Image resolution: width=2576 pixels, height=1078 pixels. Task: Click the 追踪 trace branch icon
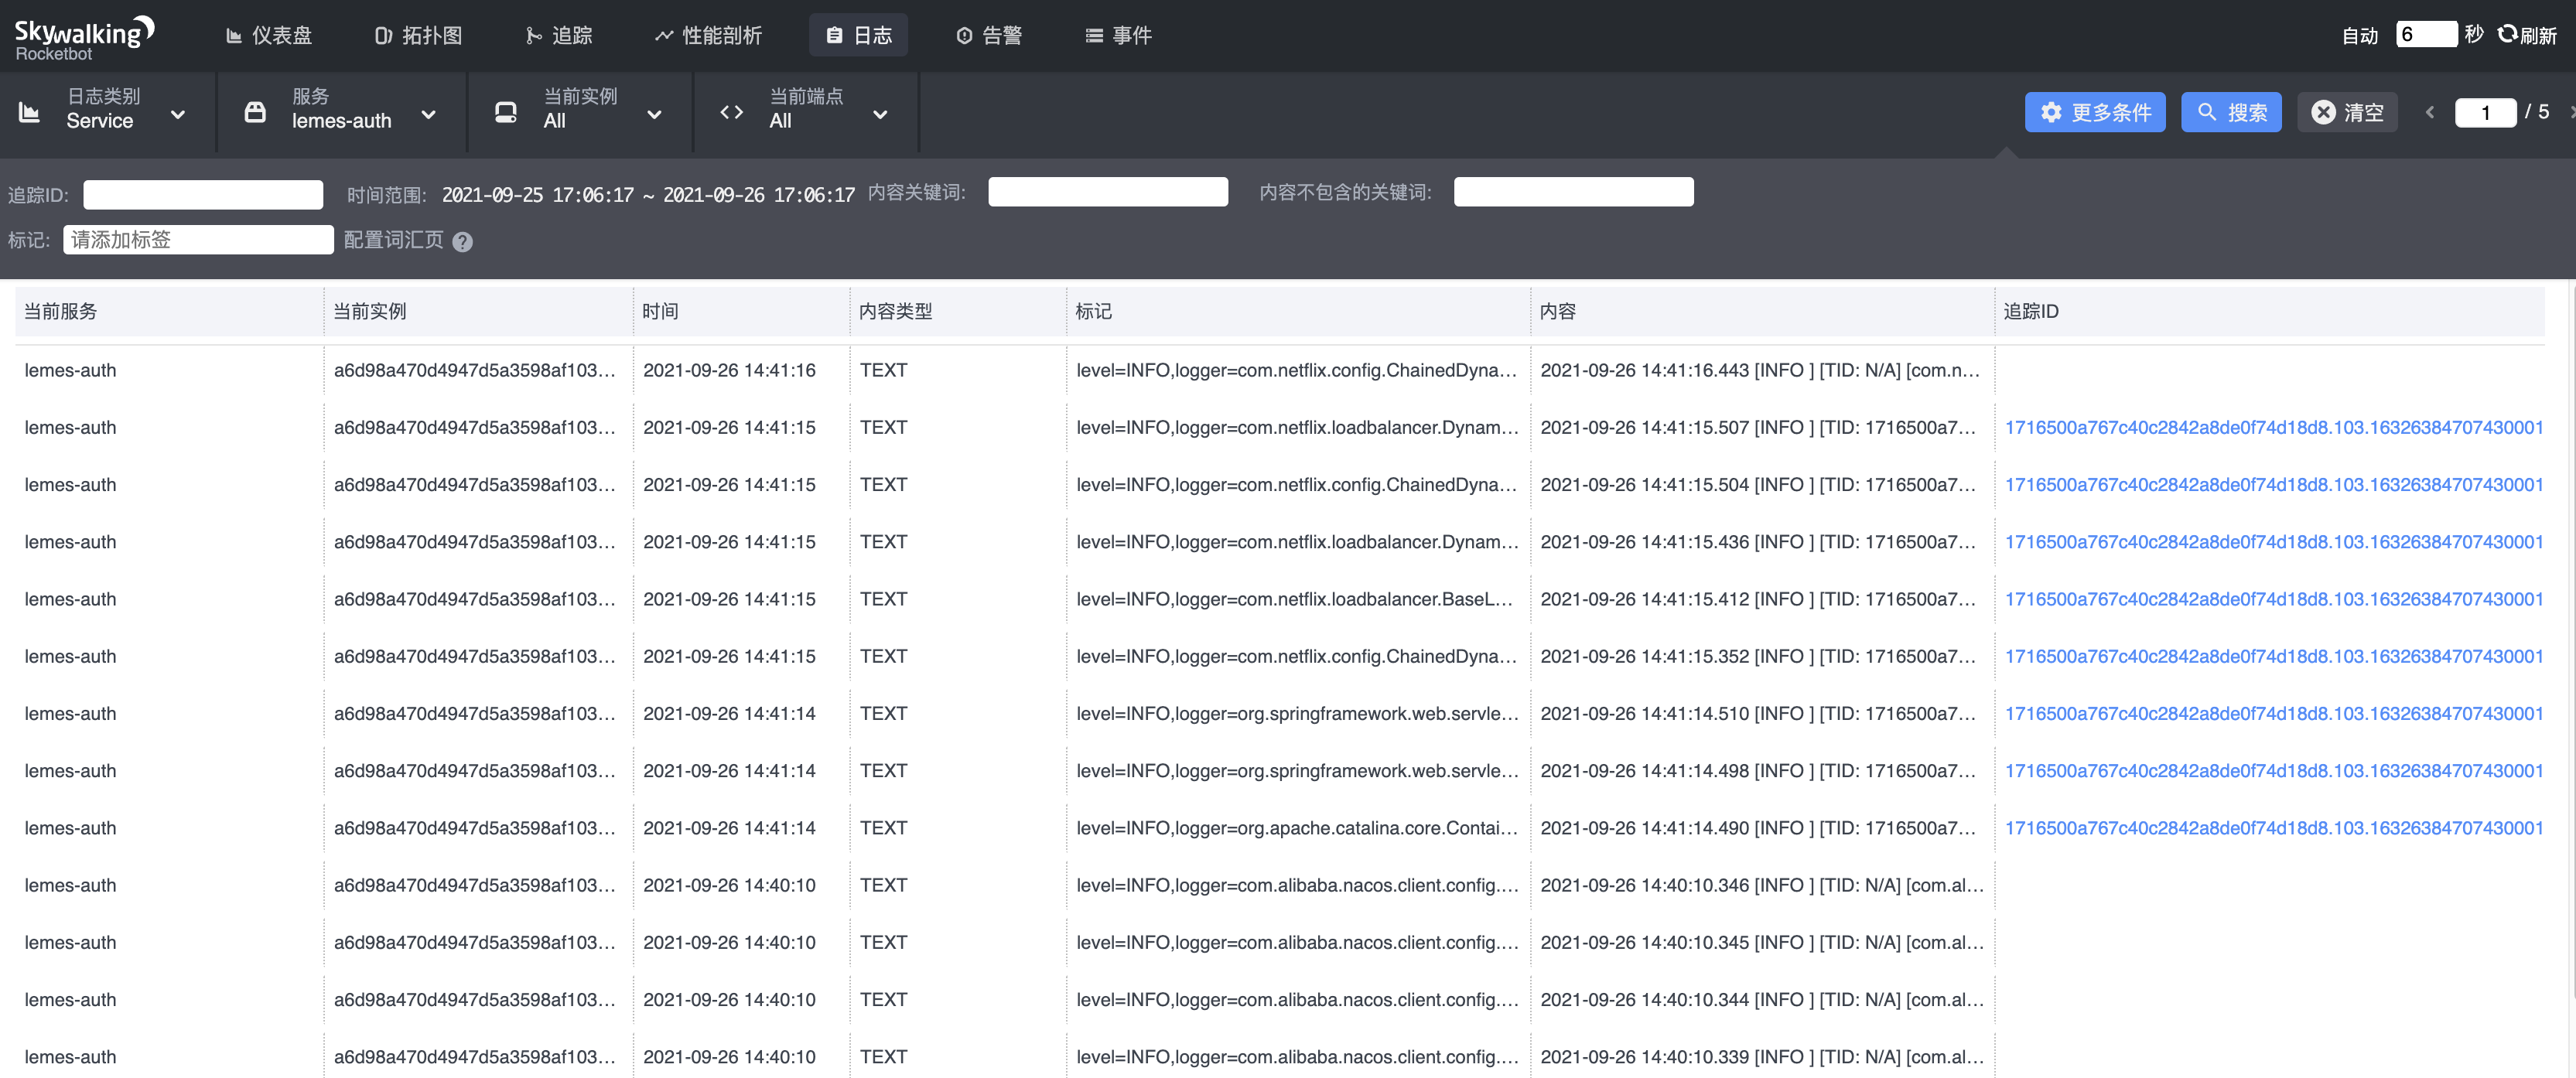click(x=534, y=36)
